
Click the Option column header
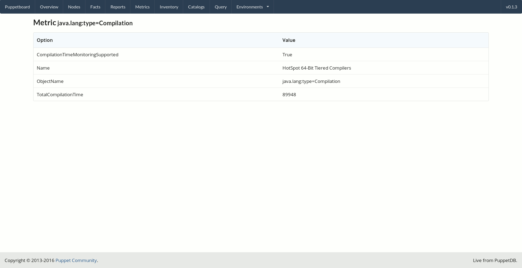coord(45,40)
